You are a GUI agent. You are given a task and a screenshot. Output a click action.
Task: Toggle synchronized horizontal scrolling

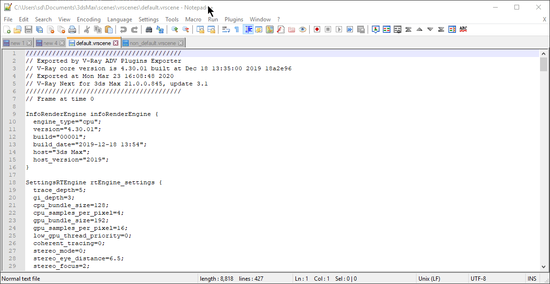click(x=211, y=29)
